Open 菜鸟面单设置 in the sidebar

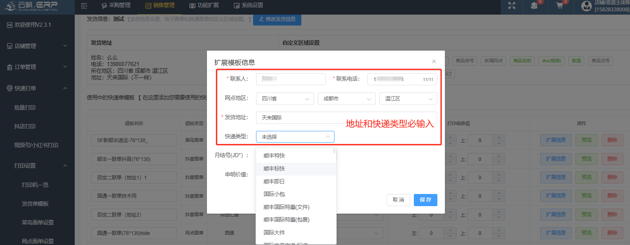click(38, 222)
